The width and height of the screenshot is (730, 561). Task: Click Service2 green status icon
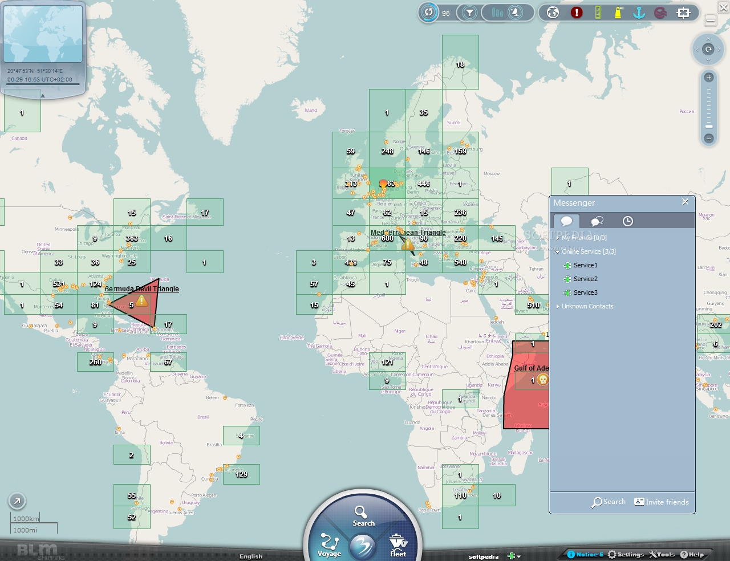click(567, 279)
